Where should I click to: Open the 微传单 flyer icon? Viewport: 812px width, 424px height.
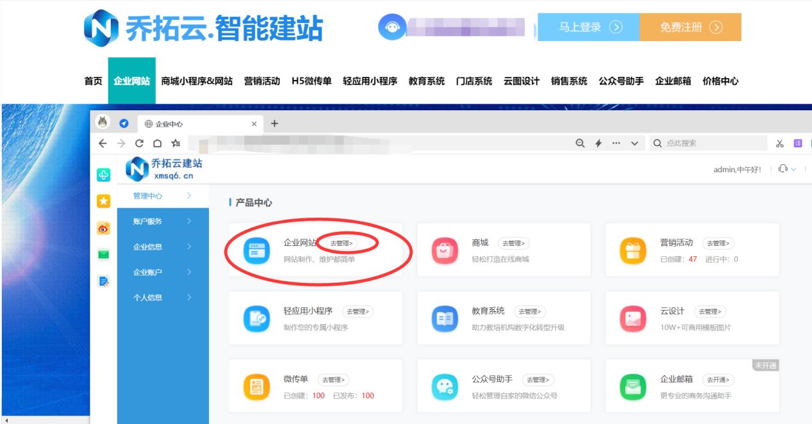pyautogui.click(x=257, y=386)
